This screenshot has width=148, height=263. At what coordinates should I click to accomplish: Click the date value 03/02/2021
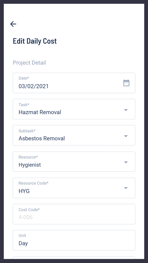34,86
